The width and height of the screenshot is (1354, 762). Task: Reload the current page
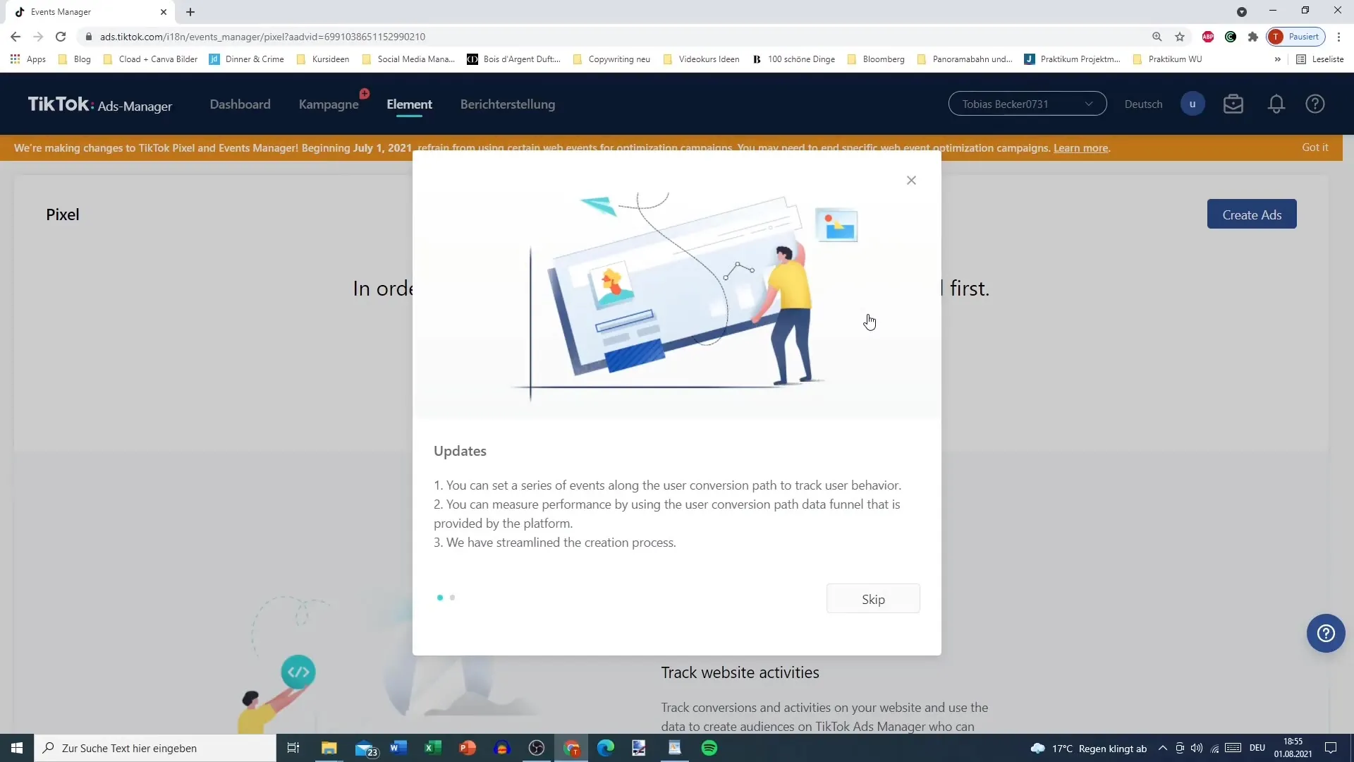click(x=61, y=37)
